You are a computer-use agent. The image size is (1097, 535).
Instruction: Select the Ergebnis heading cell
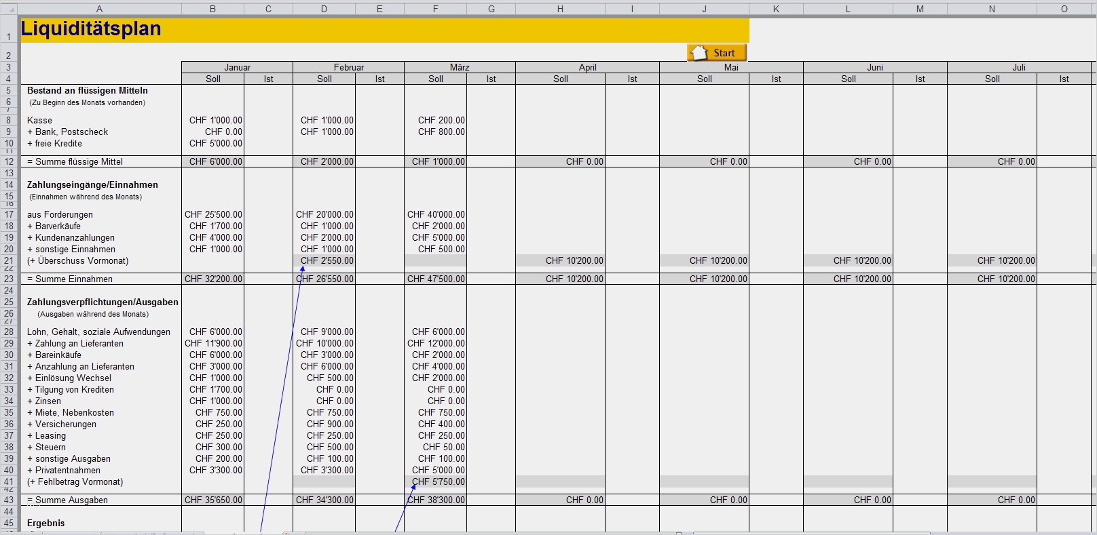tap(46, 523)
